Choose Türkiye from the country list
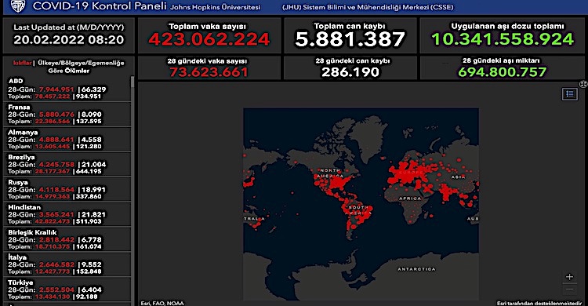Screen dimensions: 588x306 point(67,289)
